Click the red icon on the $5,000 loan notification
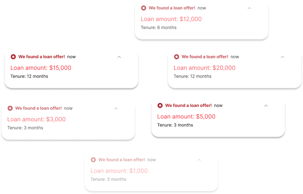This screenshot has height=194, width=303. (x=160, y=106)
